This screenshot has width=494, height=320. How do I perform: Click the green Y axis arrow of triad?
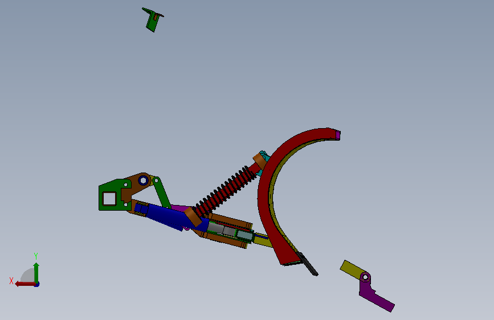point(36,272)
